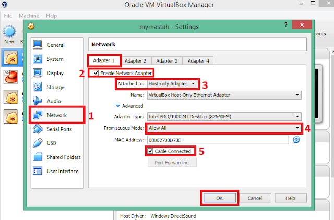334x220 pixels.
Task: Open the host-only adapter Name dropdown
Action: pyautogui.click(x=224, y=95)
